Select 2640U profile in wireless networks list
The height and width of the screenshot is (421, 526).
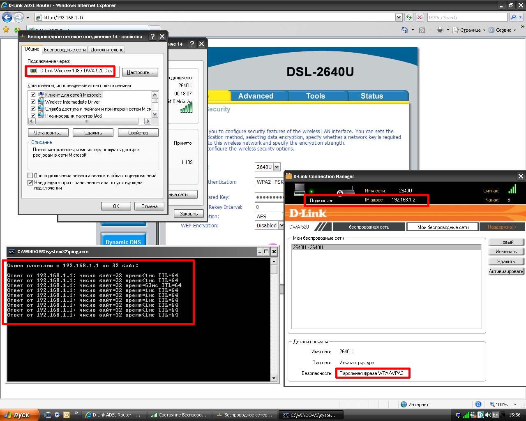(x=386, y=248)
